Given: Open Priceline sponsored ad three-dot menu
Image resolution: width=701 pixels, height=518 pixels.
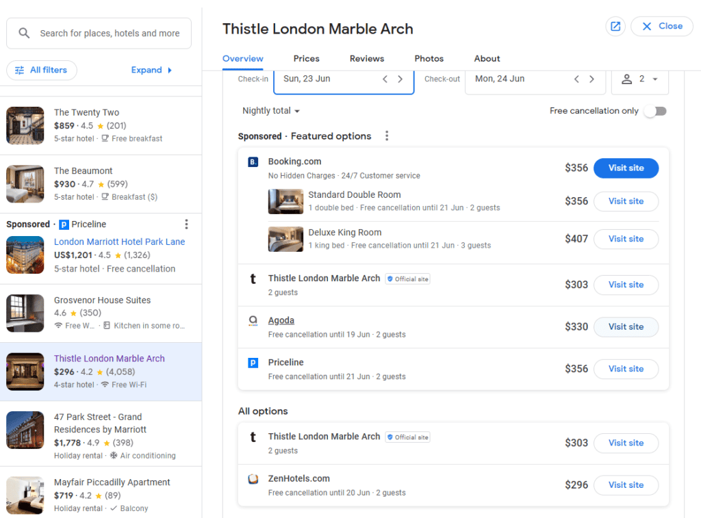Looking at the screenshot, I should pos(186,224).
